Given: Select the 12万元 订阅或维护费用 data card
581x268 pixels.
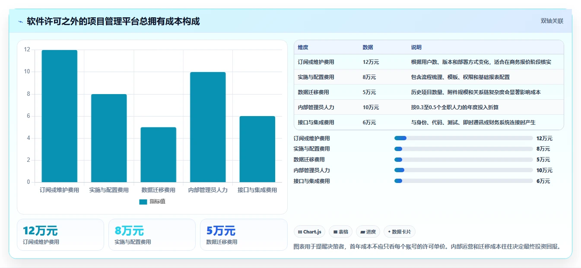Looking at the screenshot, I should pos(60,235).
